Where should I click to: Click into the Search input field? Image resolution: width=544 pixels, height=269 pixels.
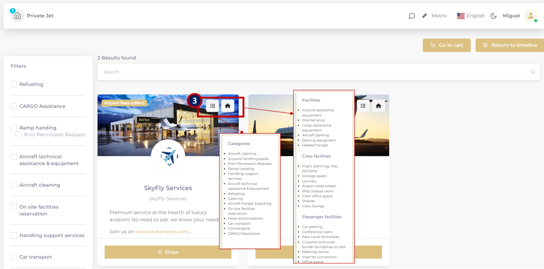(313, 72)
